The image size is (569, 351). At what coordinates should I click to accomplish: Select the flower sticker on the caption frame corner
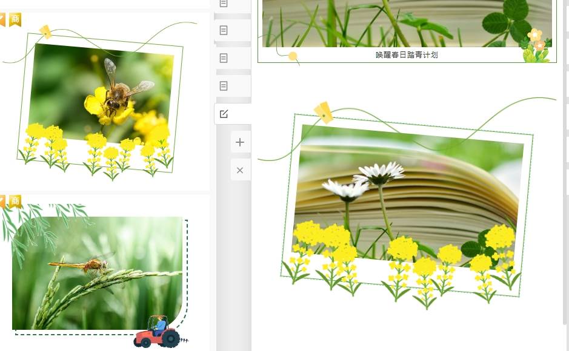pyautogui.click(x=536, y=47)
